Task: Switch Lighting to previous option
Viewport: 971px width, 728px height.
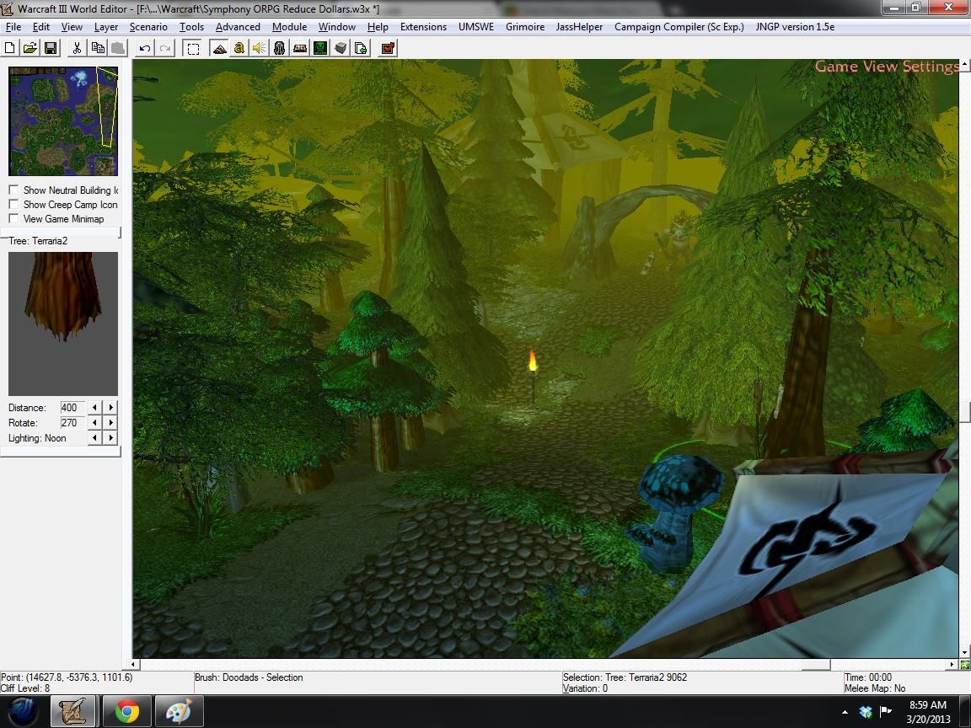Action: [x=94, y=437]
